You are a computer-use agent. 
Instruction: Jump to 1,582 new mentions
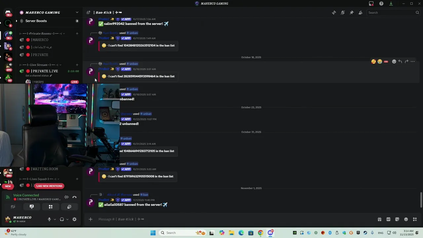point(49,186)
